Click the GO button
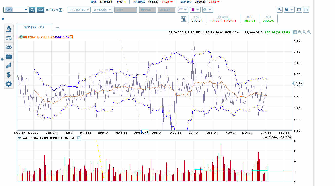 40,10
